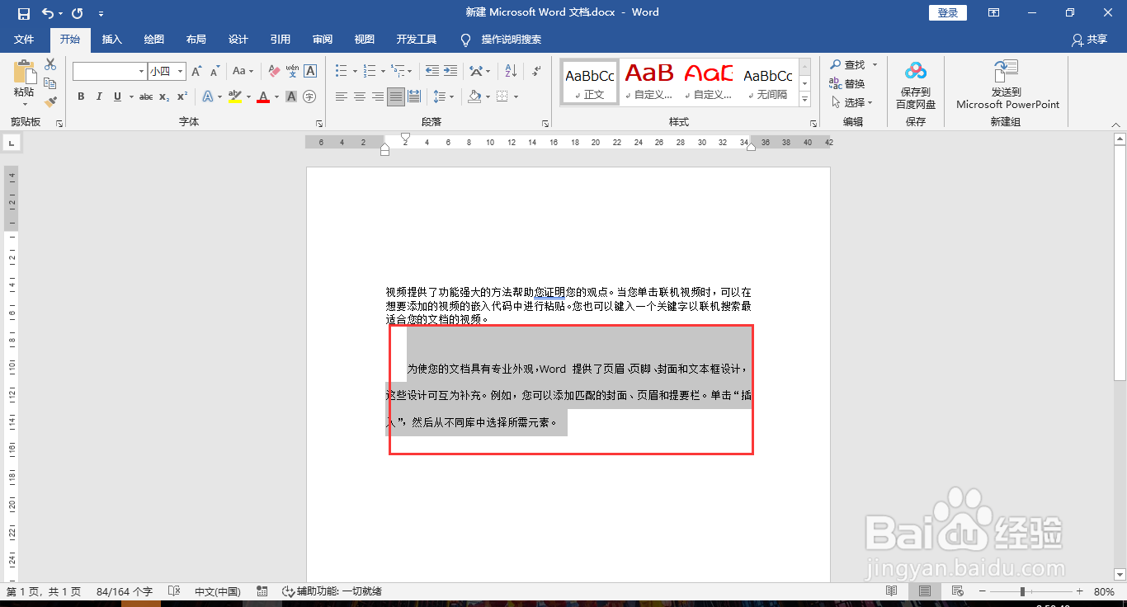The height and width of the screenshot is (607, 1127).
Task: Toggle underline on selected text
Action: pos(116,96)
